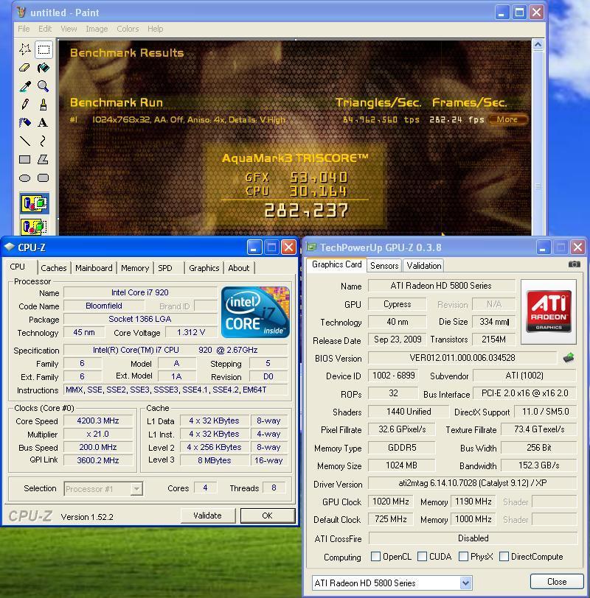Enable the PhysX checkbox in GPU-Z

pyautogui.click(x=463, y=557)
